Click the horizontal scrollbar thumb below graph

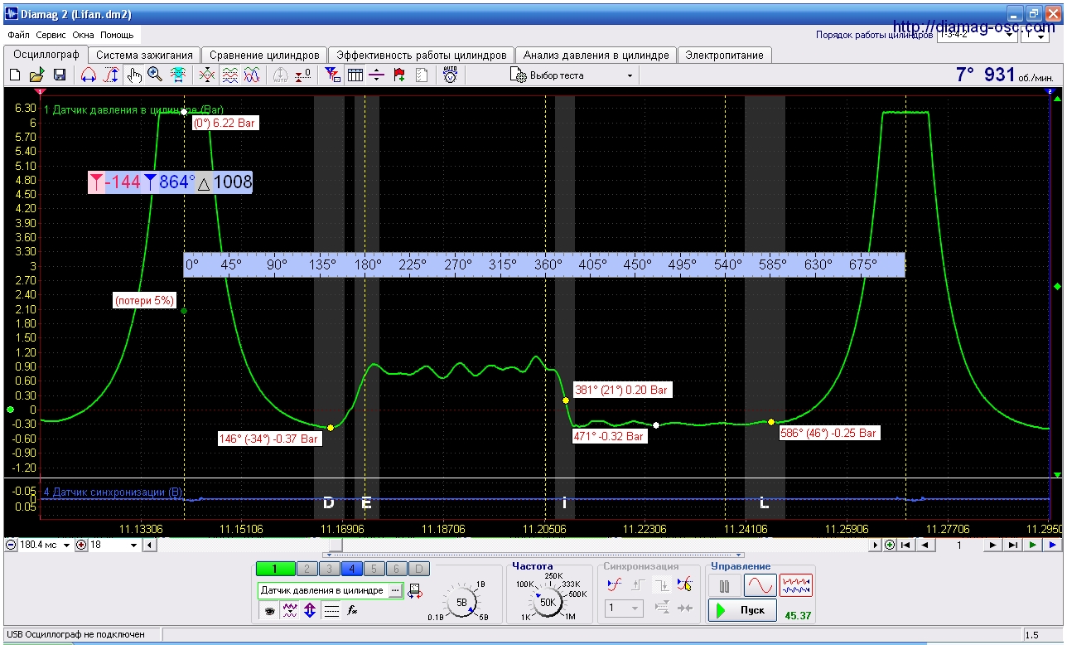pyautogui.click(x=336, y=545)
